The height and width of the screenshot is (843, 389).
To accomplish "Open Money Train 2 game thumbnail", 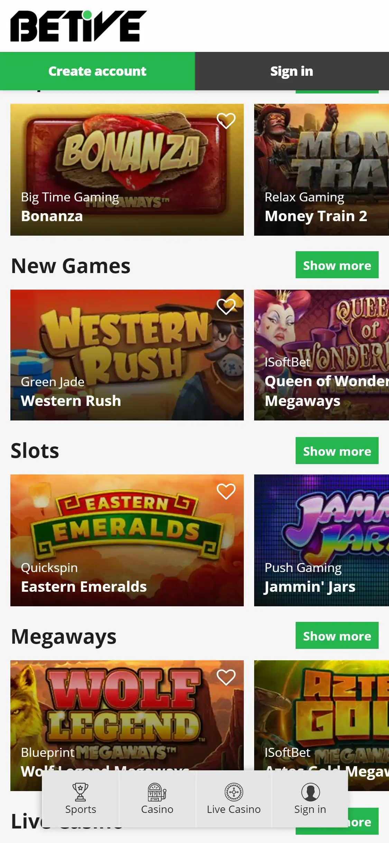I will pyautogui.click(x=322, y=170).
